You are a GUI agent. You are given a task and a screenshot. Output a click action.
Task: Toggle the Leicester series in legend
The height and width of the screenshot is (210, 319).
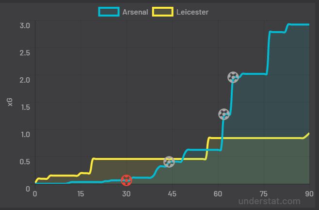point(192,12)
